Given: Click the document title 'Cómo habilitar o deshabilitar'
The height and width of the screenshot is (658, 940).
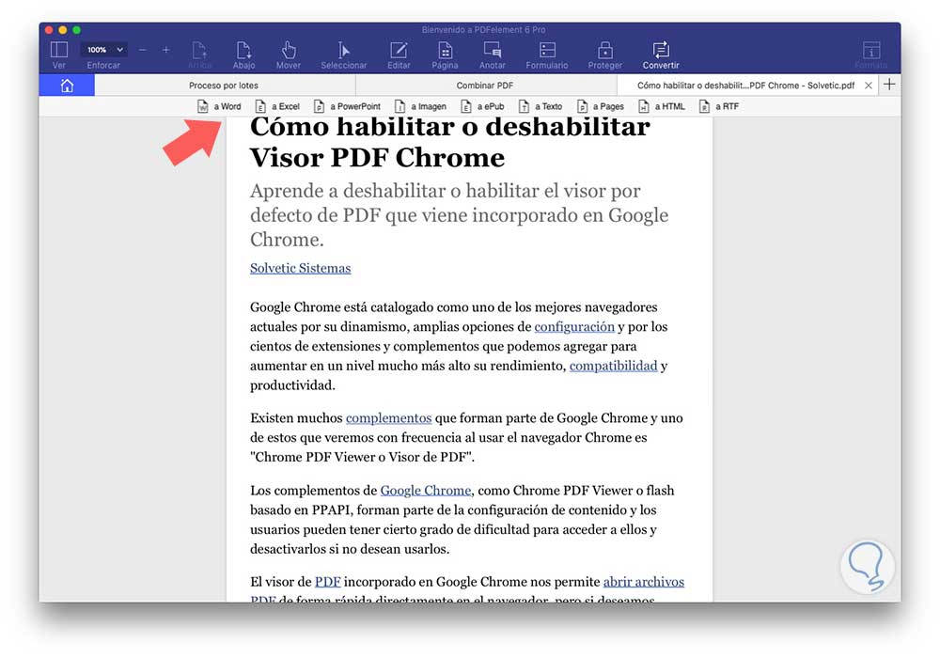Looking at the screenshot, I should tap(449, 127).
